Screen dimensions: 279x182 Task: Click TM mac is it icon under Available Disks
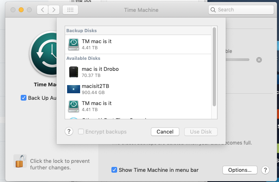[x=74, y=106]
